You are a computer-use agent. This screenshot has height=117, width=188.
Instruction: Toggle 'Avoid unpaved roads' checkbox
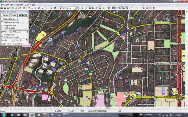2,37
